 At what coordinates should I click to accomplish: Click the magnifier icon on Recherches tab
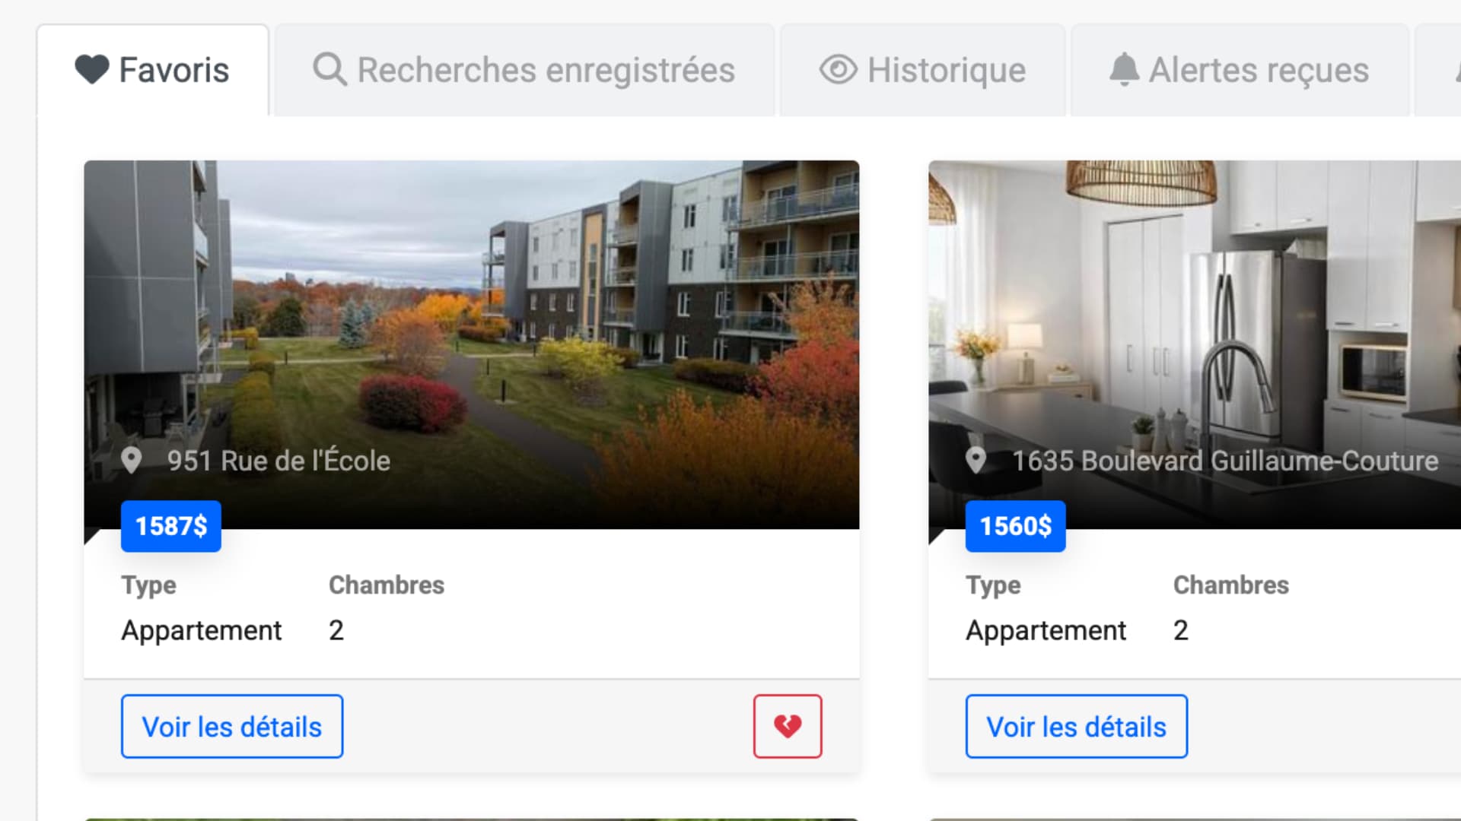tap(329, 70)
